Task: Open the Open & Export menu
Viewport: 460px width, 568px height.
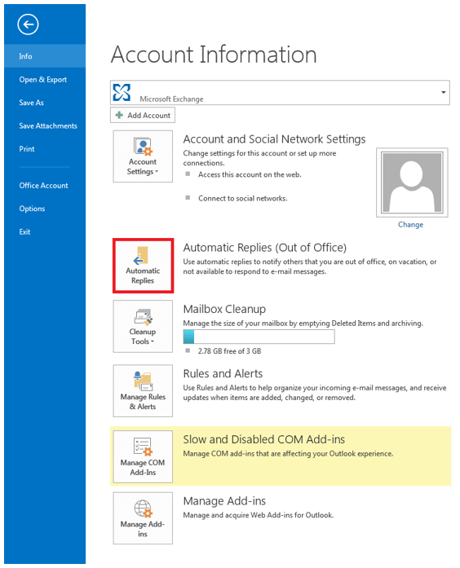Action: point(45,79)
